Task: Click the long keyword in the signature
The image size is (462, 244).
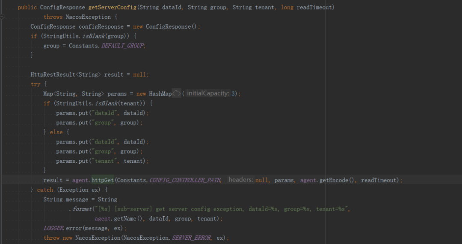Action: pyautogui.click(x=287, y=7)
